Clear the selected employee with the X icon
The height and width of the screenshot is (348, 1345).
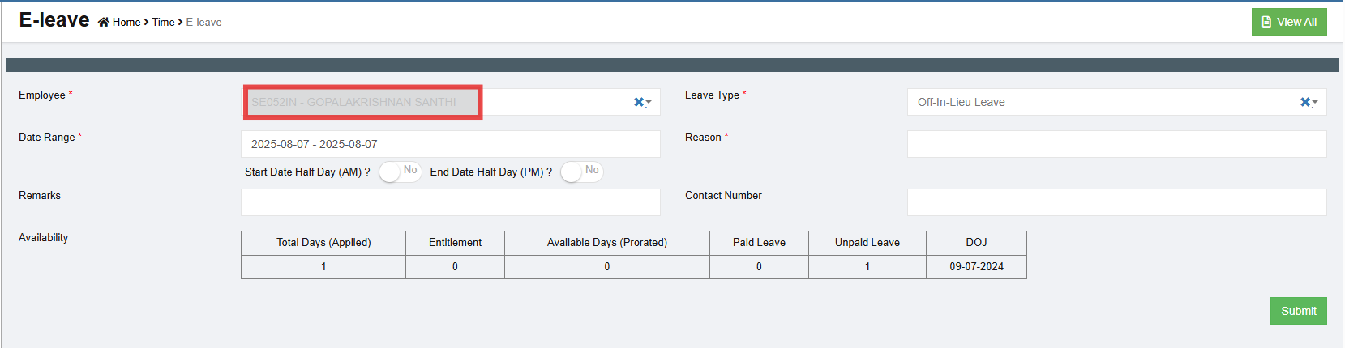tap(638, 102)
